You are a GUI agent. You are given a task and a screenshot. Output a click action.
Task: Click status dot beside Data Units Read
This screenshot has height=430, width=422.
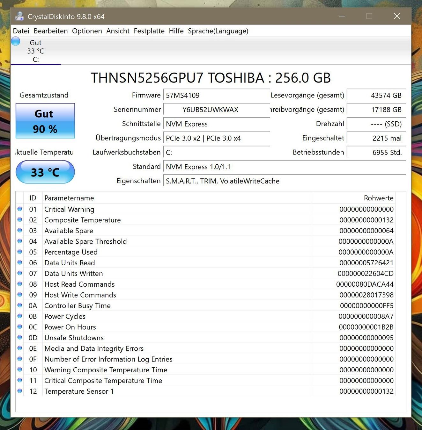(20, 262)
